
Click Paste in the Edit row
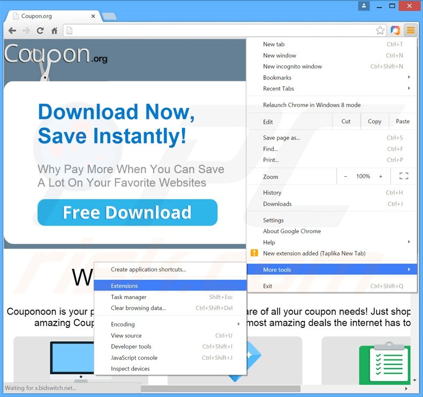403,122
